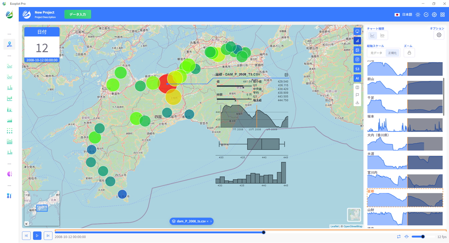Select the ascending bars chart sidebar icon
Viewport: 449px width, 243px height.
pos(9,120)
